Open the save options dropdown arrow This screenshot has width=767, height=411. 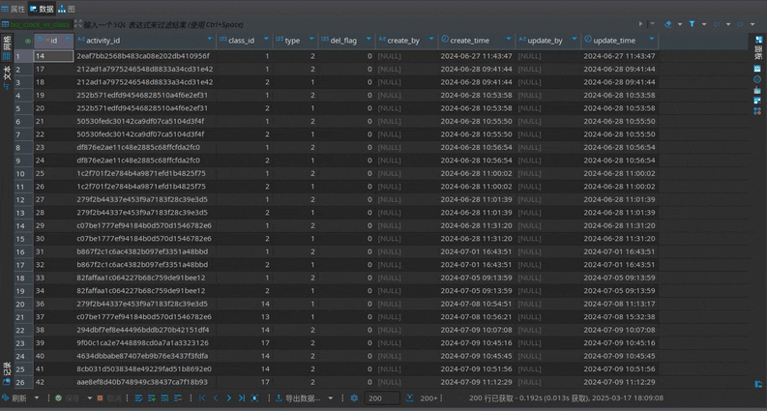90,398
